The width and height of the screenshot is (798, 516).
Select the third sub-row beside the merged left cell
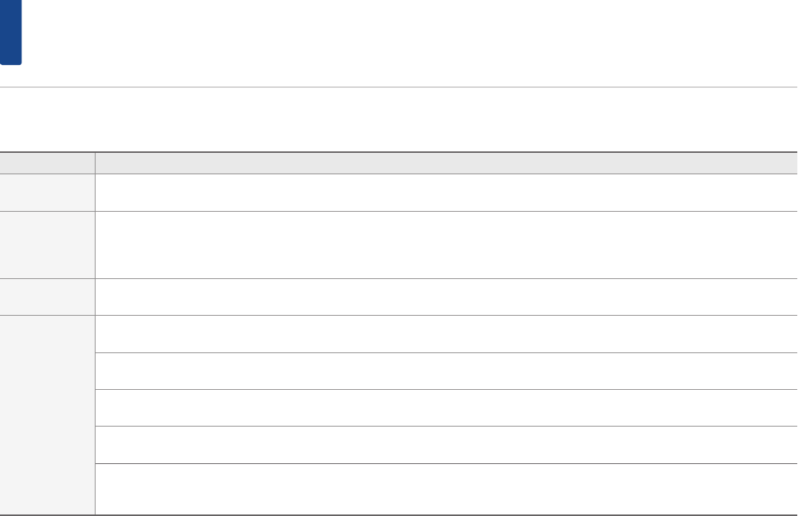click(x=446, y=407)
